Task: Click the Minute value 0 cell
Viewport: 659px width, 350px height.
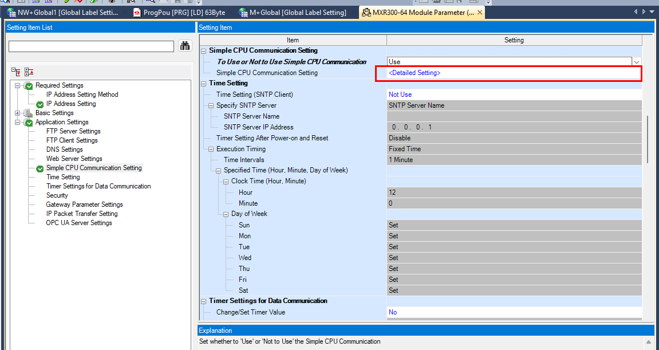Action: tap(514, 203)
